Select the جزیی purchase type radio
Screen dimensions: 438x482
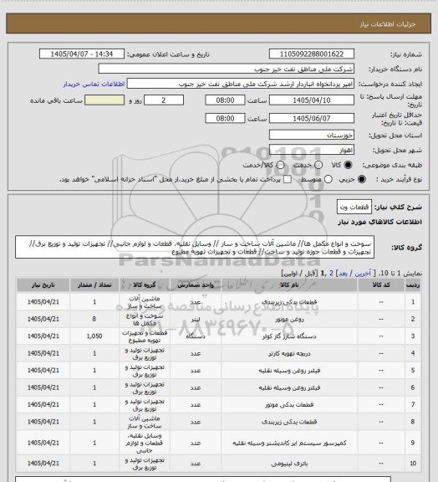tap(362, 179)
